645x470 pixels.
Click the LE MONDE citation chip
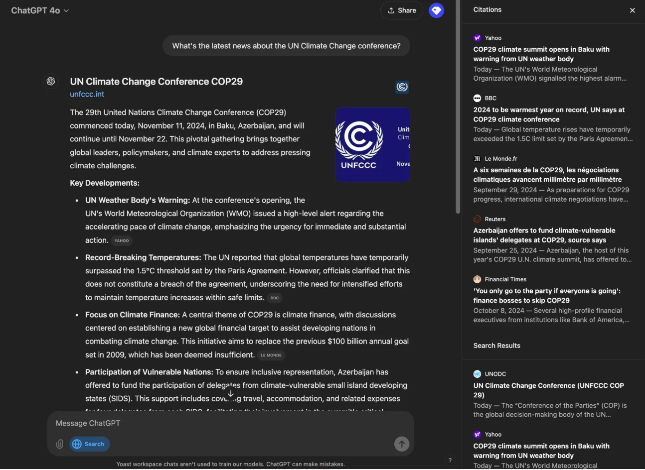(271, 355)
